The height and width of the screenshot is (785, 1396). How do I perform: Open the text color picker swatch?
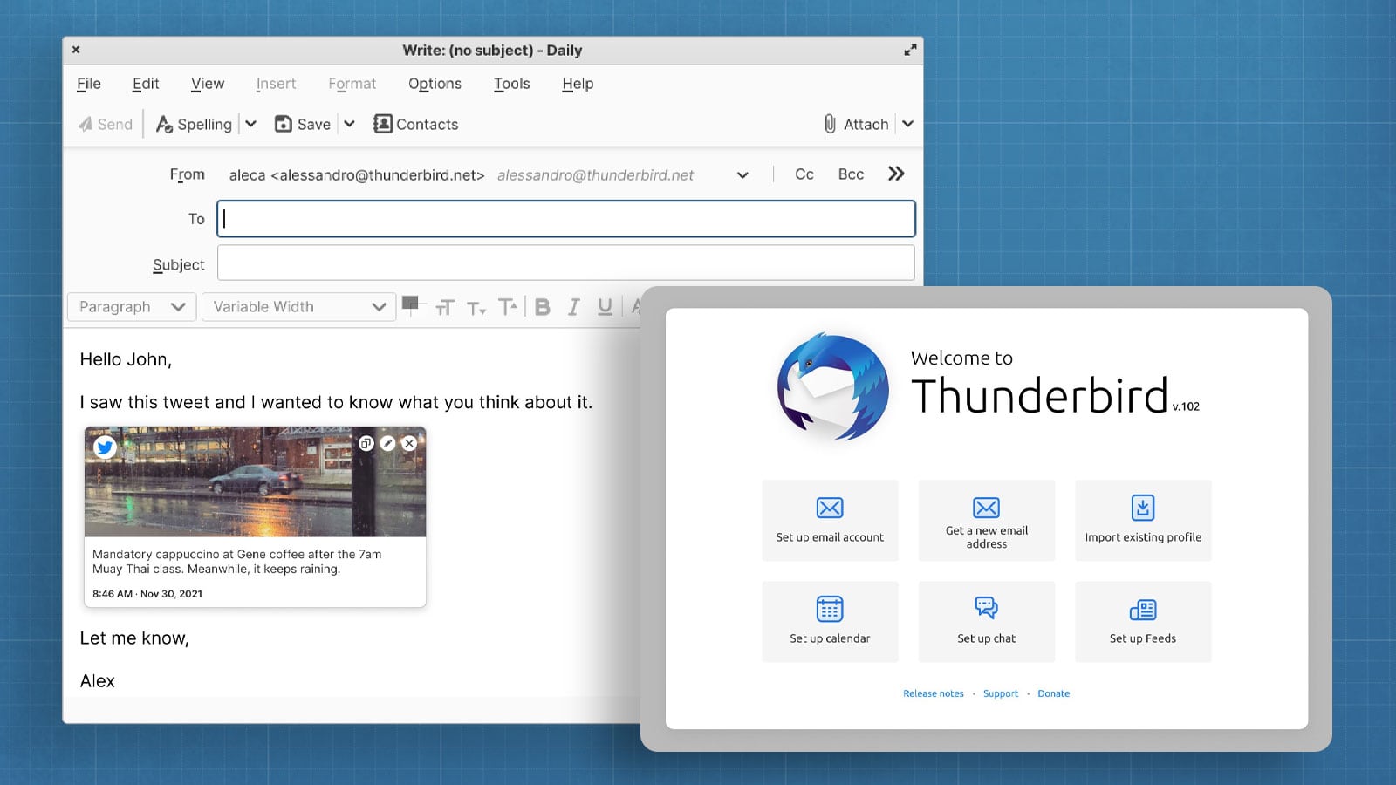pos(411,306)
